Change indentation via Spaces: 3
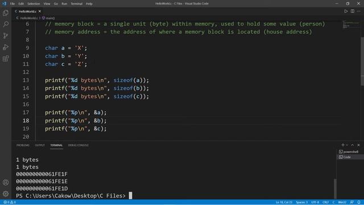The width and height of the screenshot is (364, 205). click(x=301, y=202)
